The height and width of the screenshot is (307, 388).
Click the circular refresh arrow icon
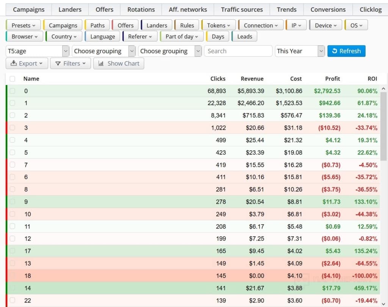click(334, 51)
